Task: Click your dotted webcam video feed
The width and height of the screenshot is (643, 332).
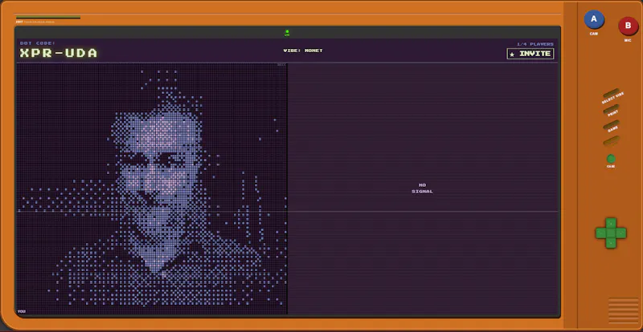Action: tap(152, 188)
